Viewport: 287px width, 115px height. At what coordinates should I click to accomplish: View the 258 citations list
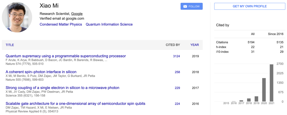coord(177,72)
